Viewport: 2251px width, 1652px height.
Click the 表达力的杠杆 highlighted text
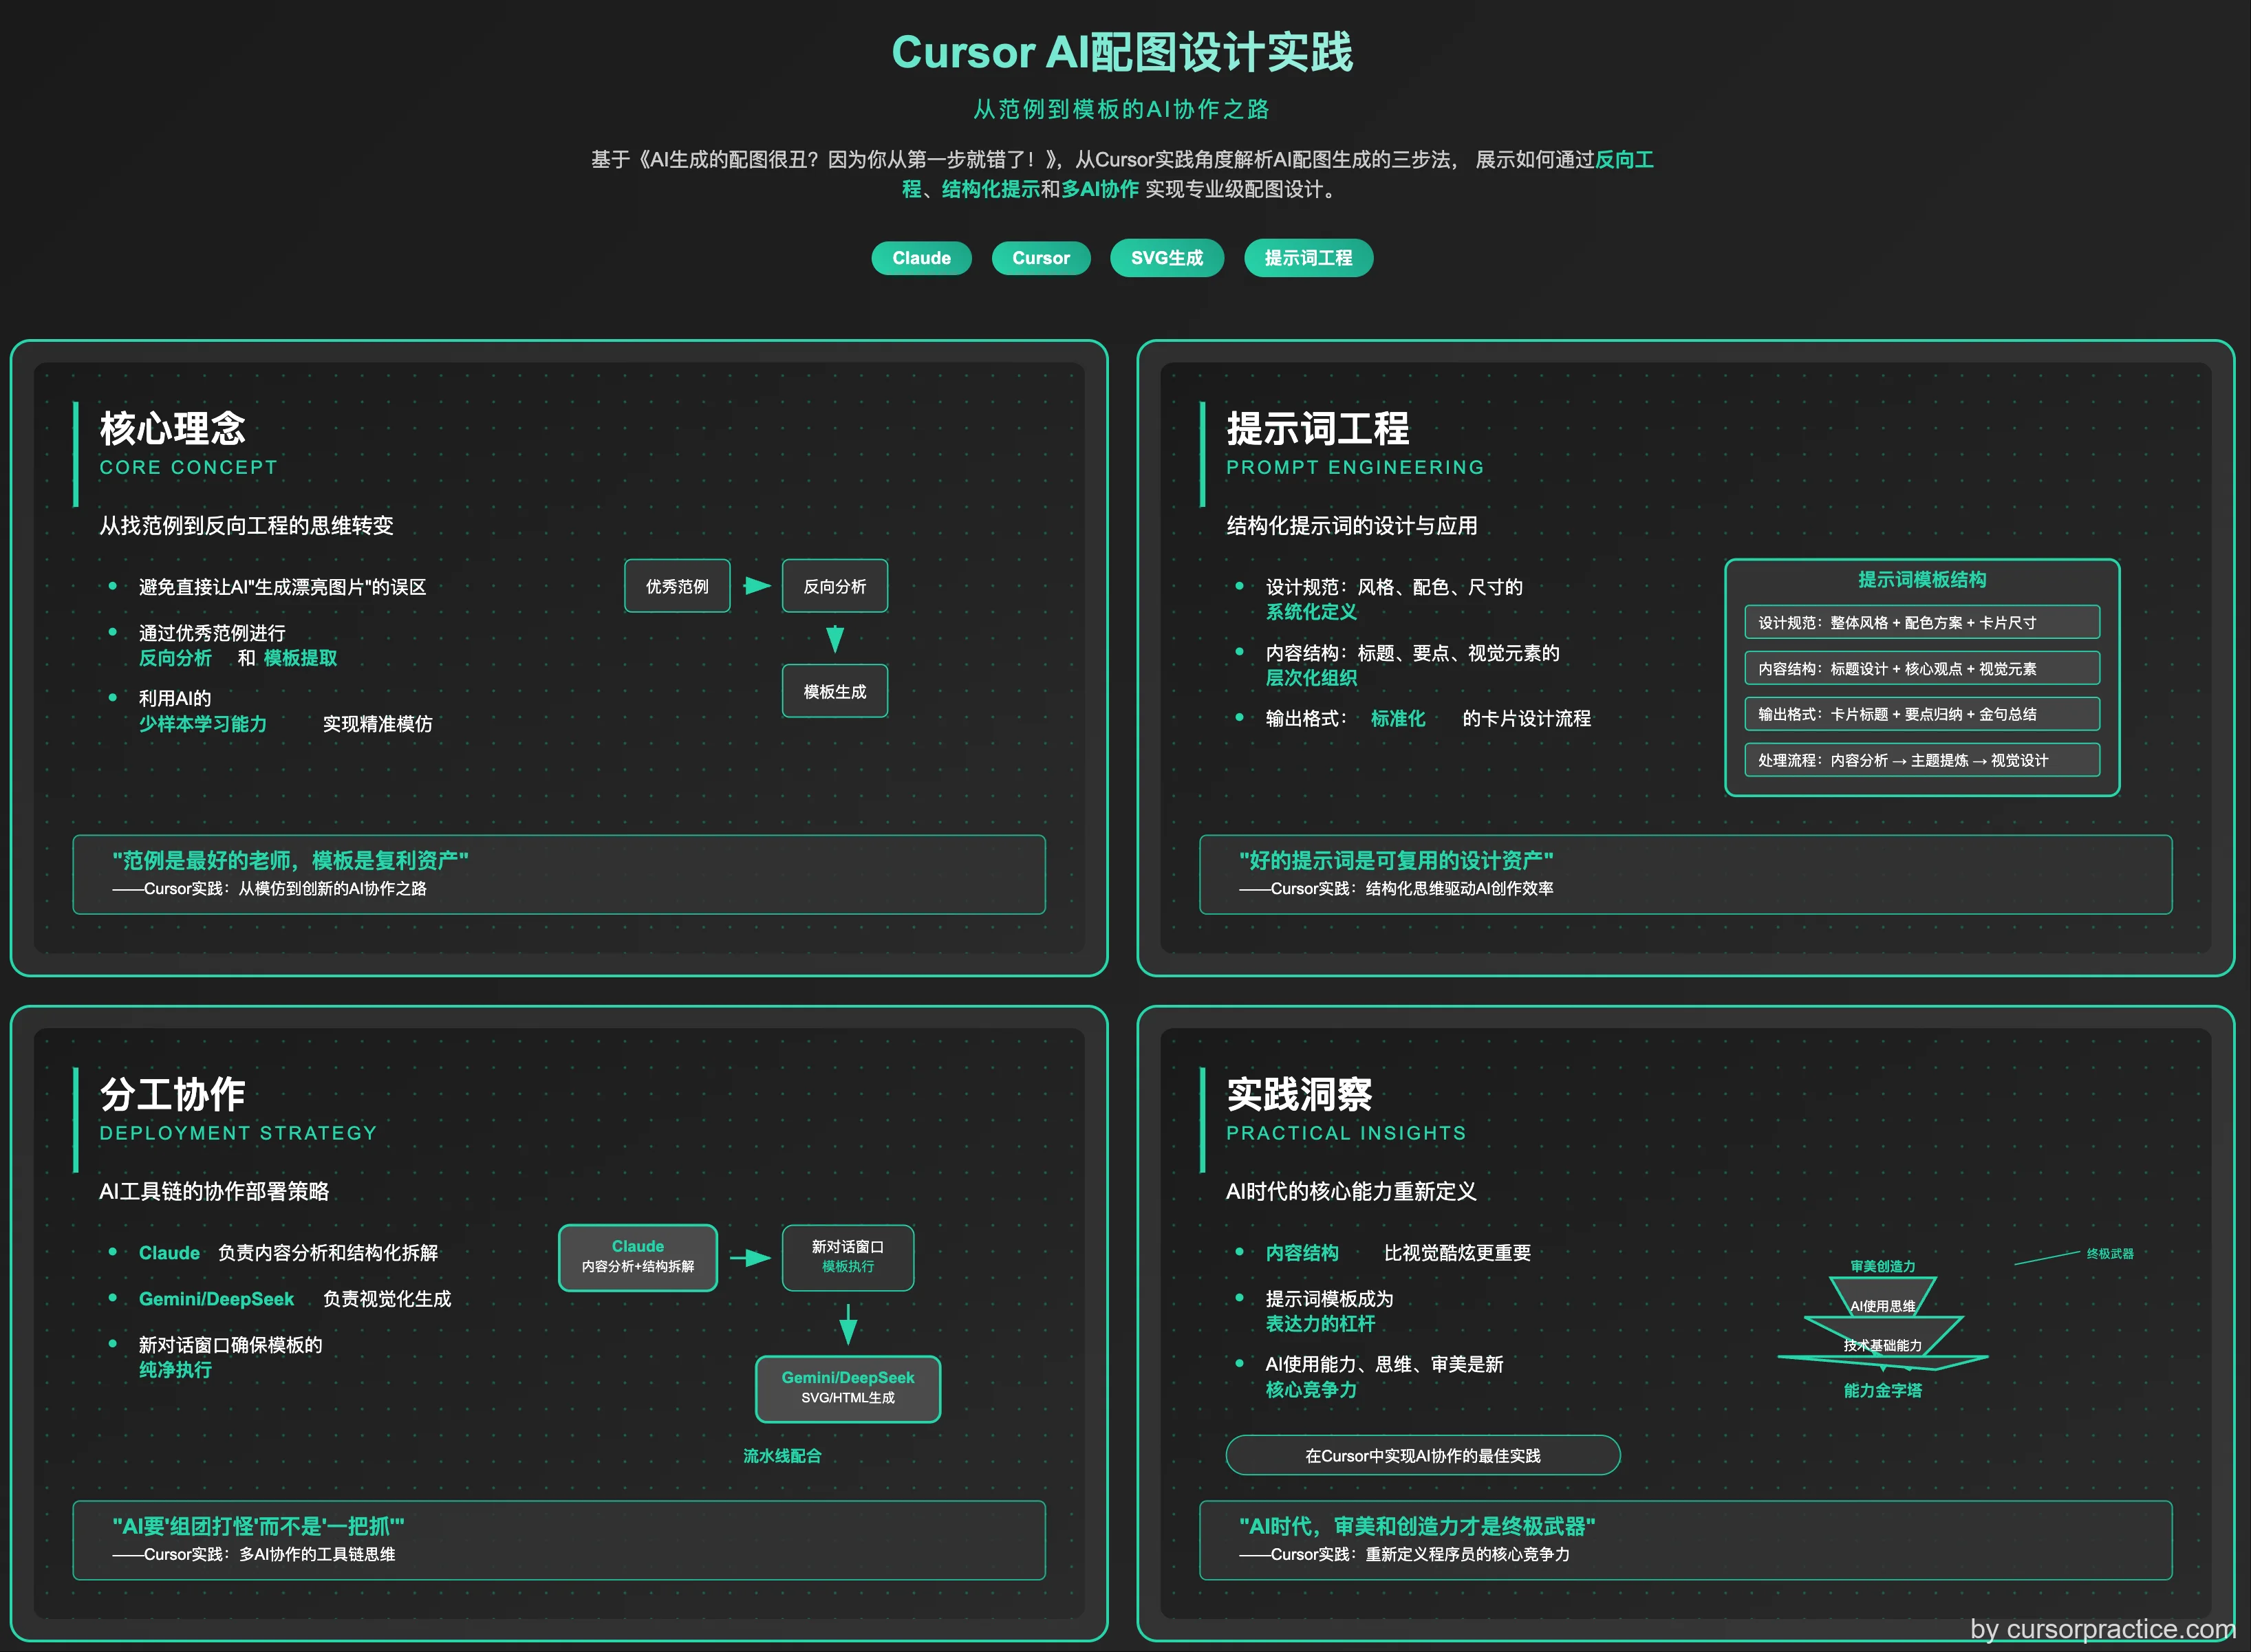click(1320, 1323)
